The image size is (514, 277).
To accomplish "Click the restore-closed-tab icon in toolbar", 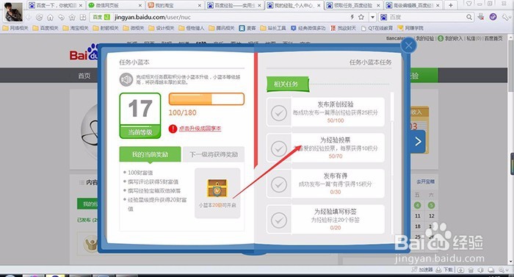I will click(x=61, y=17).
